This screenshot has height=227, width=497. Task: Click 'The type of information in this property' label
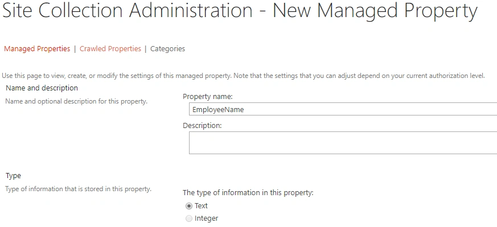click(248, 192)
